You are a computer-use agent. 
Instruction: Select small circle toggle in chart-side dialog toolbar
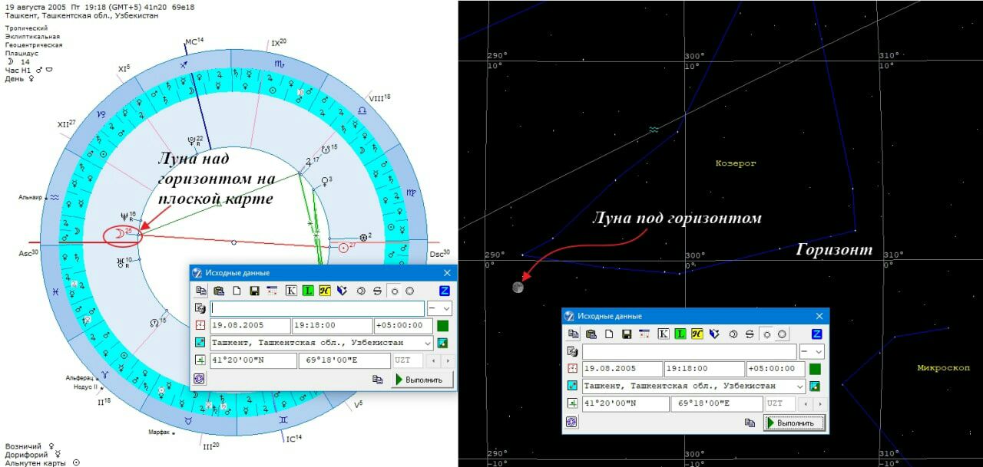point(394,291)
